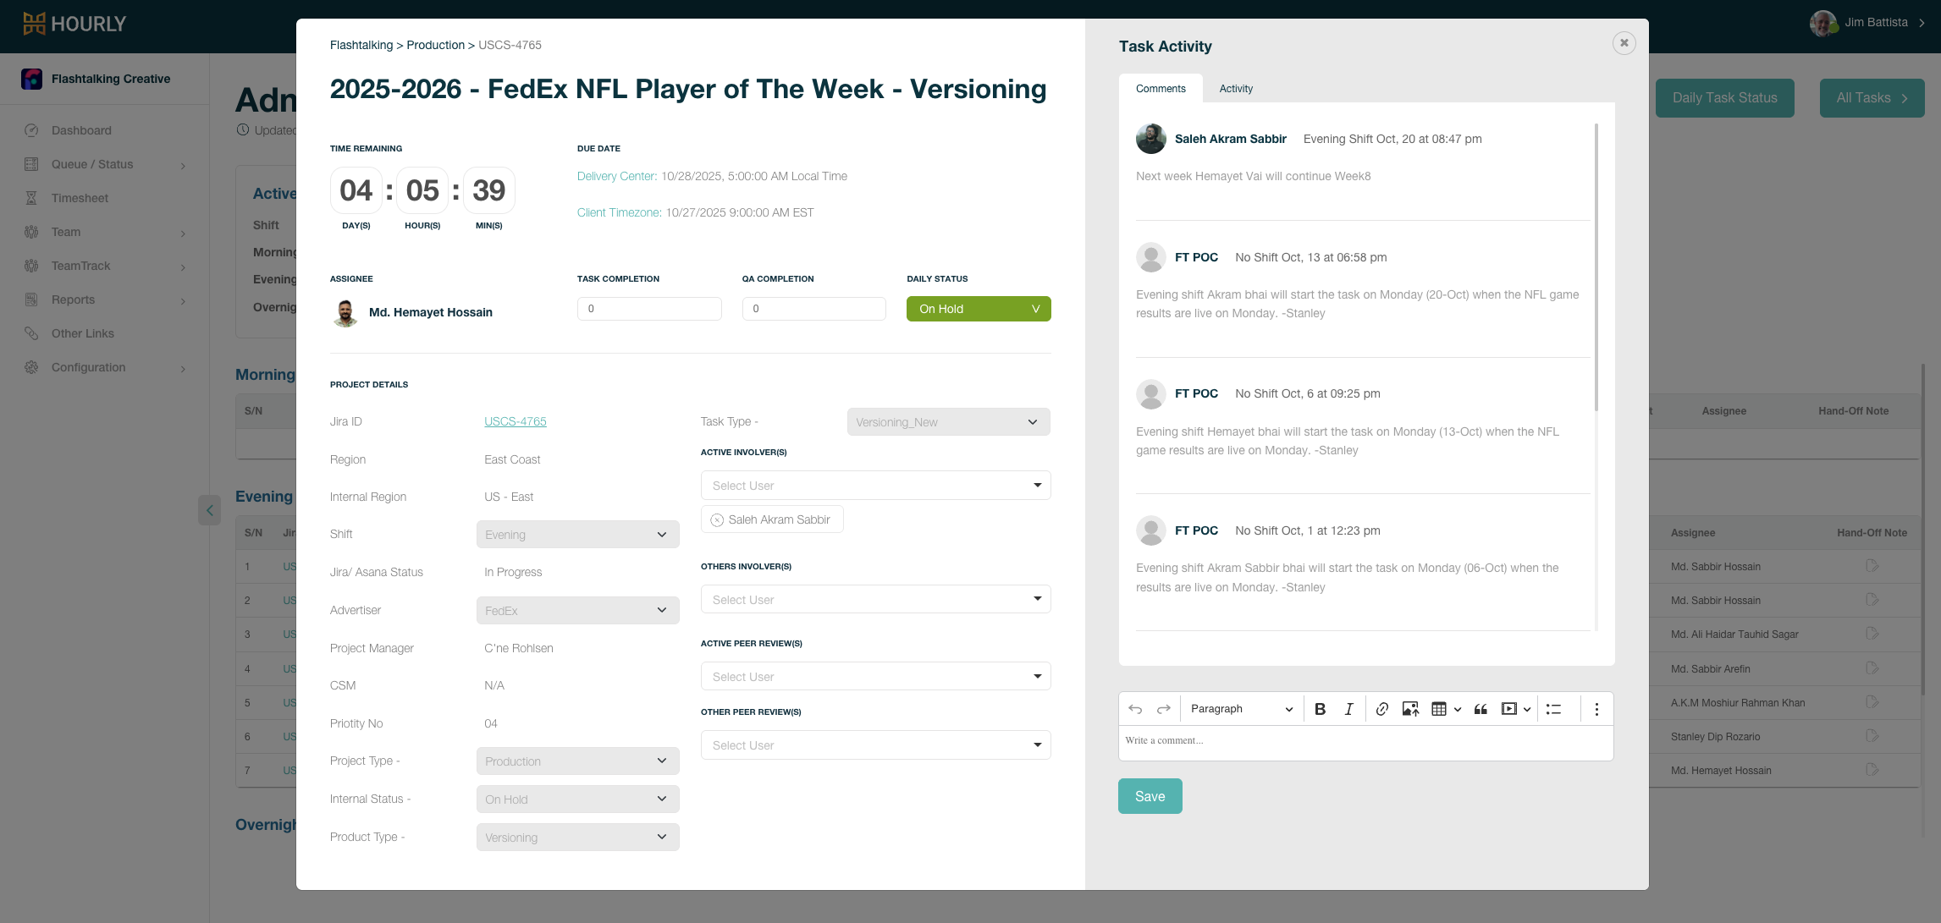Click the image upload icon
This screenshot has width=1941, height=923.
[x=1410, y=709]
